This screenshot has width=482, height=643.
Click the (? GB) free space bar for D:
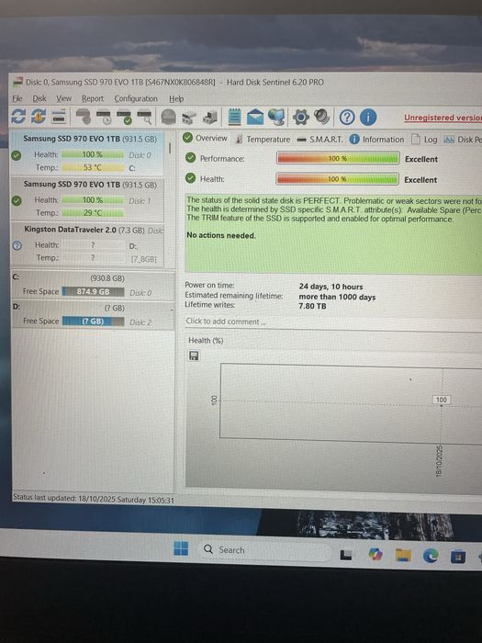pyautogui.click(x=93, y=321)
